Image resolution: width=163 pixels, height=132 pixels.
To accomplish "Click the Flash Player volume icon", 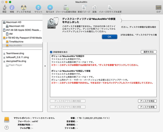I will 7,65.
